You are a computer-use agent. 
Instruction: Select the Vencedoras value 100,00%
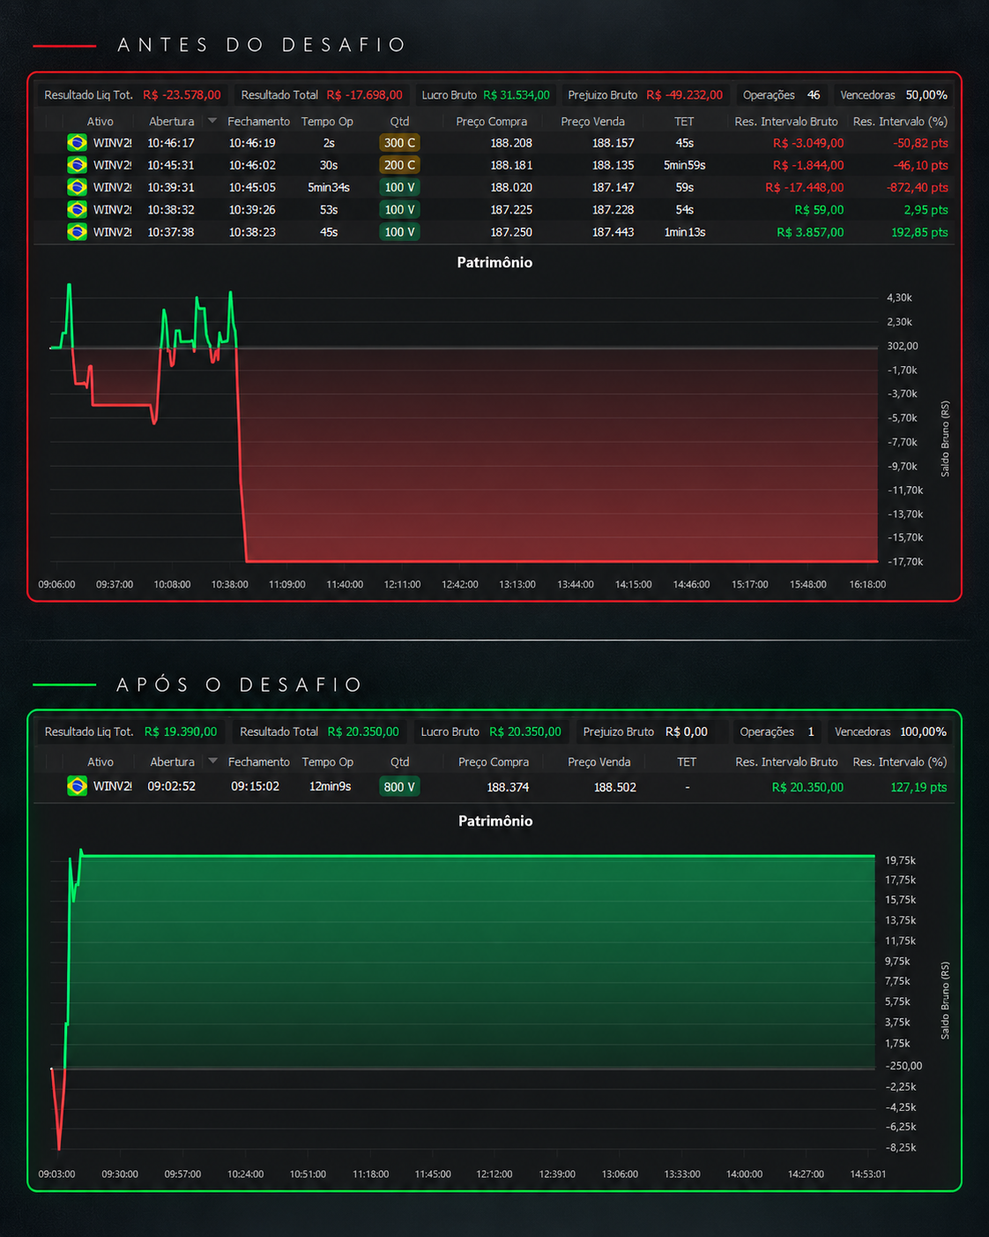pyautogui.click(x=924, y=731)
